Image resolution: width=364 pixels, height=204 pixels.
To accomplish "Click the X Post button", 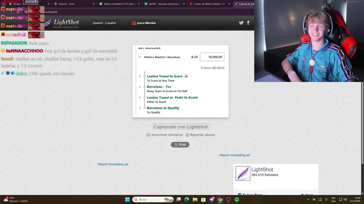I will (180, 145).
